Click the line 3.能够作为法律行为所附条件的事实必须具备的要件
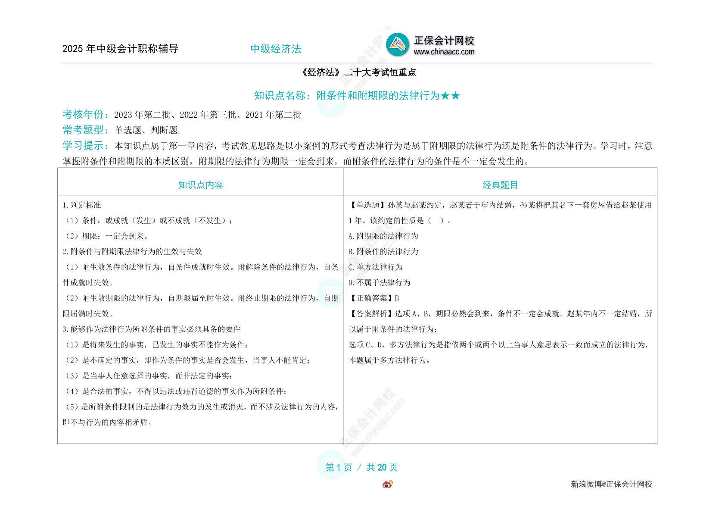 coord(152,329)
